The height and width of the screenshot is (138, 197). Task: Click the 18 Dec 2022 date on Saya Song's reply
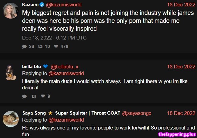pos(181,113)
